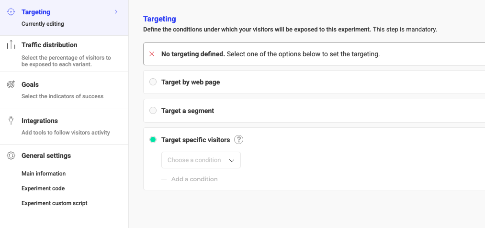Open Experiment custom script settings
This screenshot has height=228, width=485.
click(55, 203)
